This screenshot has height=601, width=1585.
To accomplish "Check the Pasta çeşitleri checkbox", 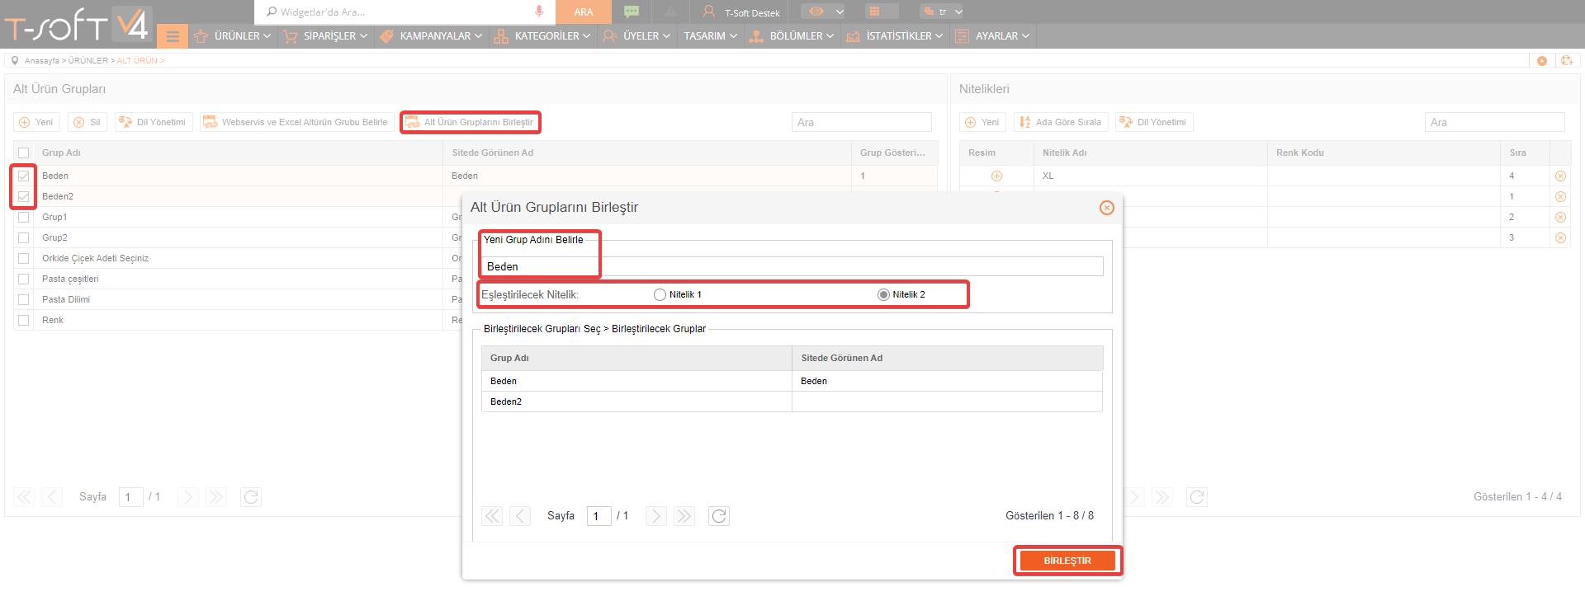I will point(23,279).
